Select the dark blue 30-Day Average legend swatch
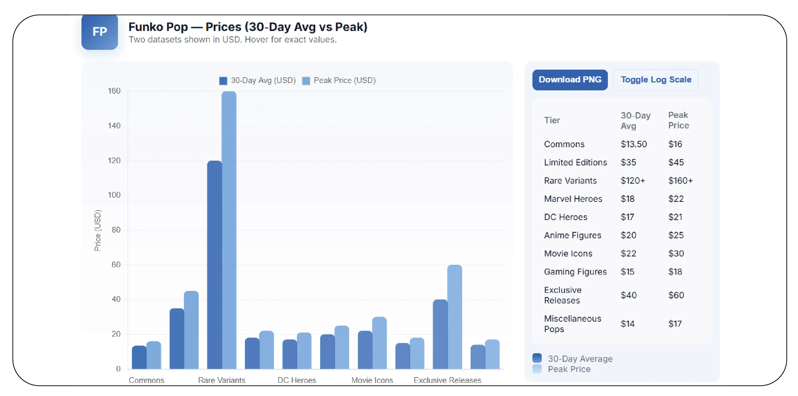This screenshot has width=798, height=396. 537,358
